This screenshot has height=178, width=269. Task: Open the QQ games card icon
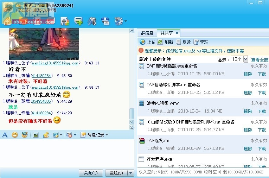click(x=65, y=21)
